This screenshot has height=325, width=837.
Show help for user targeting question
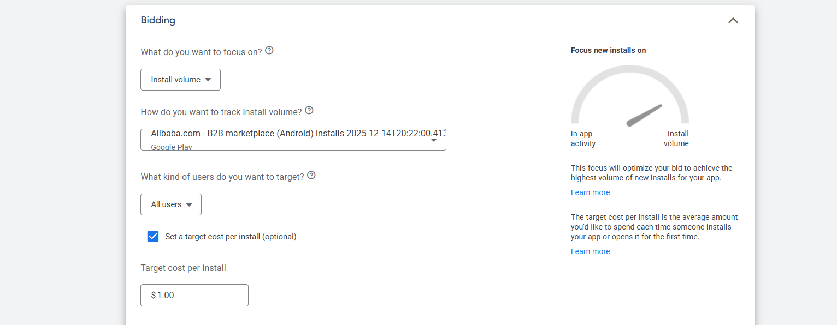coord(311,176)
